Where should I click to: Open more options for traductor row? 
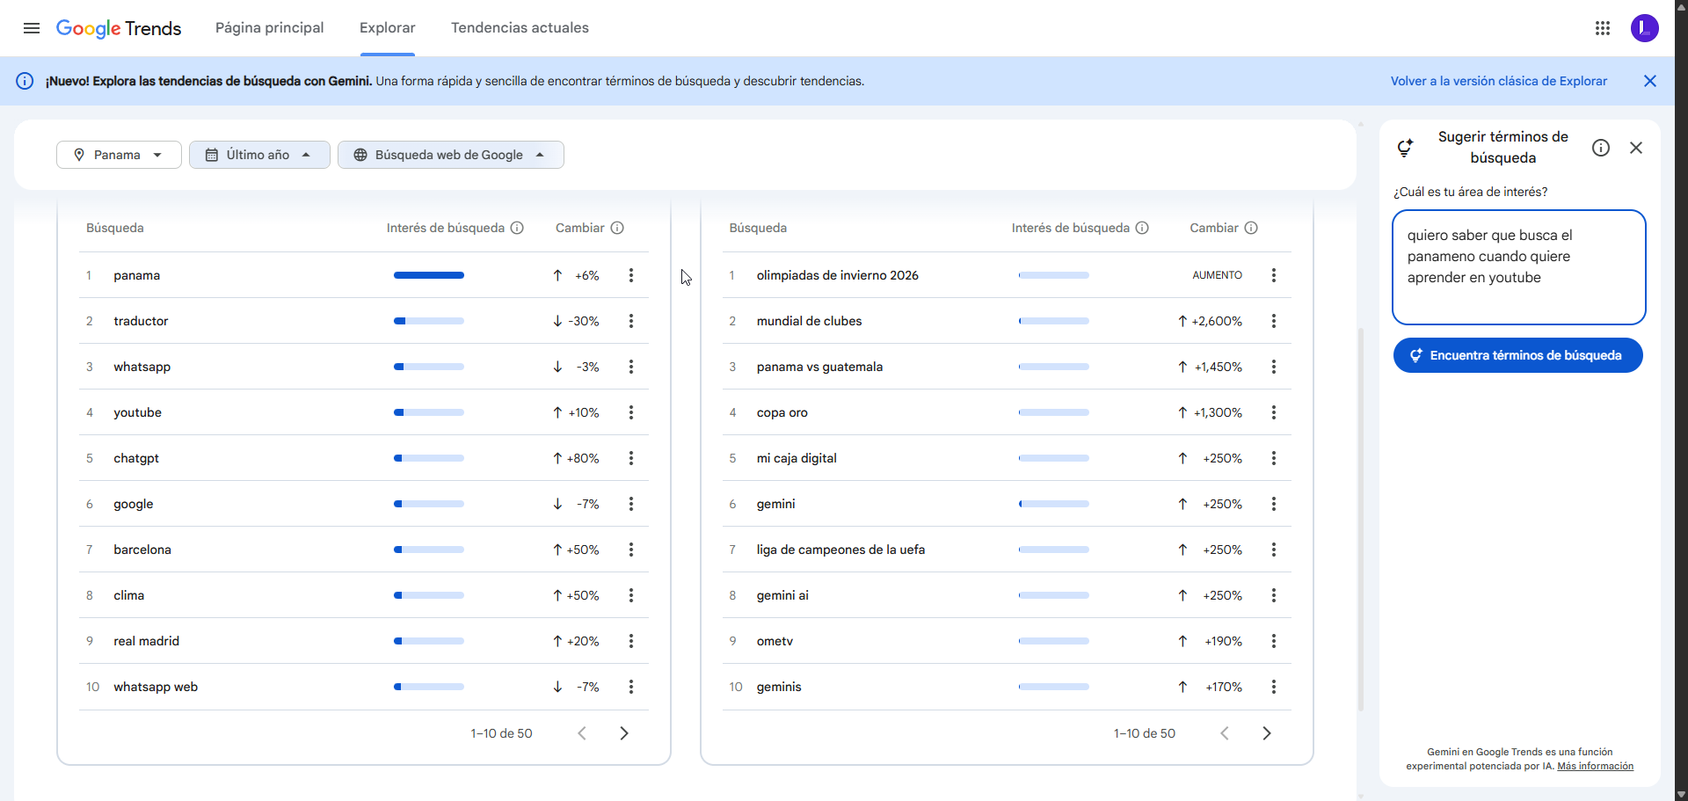pos(631,321)
